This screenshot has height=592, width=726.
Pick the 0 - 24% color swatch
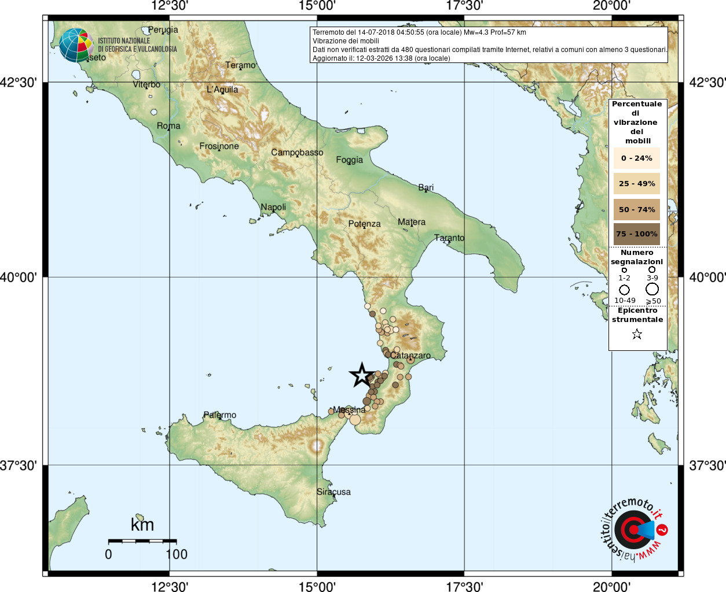637,158
